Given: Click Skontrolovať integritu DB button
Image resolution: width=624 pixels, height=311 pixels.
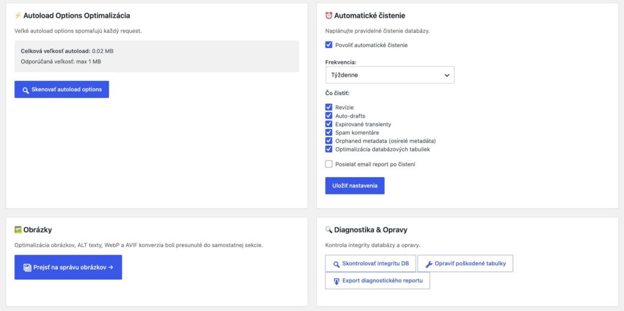Looking at the screenshot, I should coord(370,264).
